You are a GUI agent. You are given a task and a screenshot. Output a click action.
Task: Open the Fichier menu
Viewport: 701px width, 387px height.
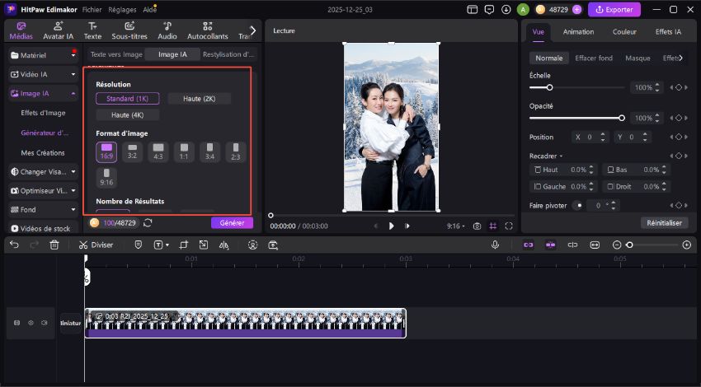coord(92,9)
